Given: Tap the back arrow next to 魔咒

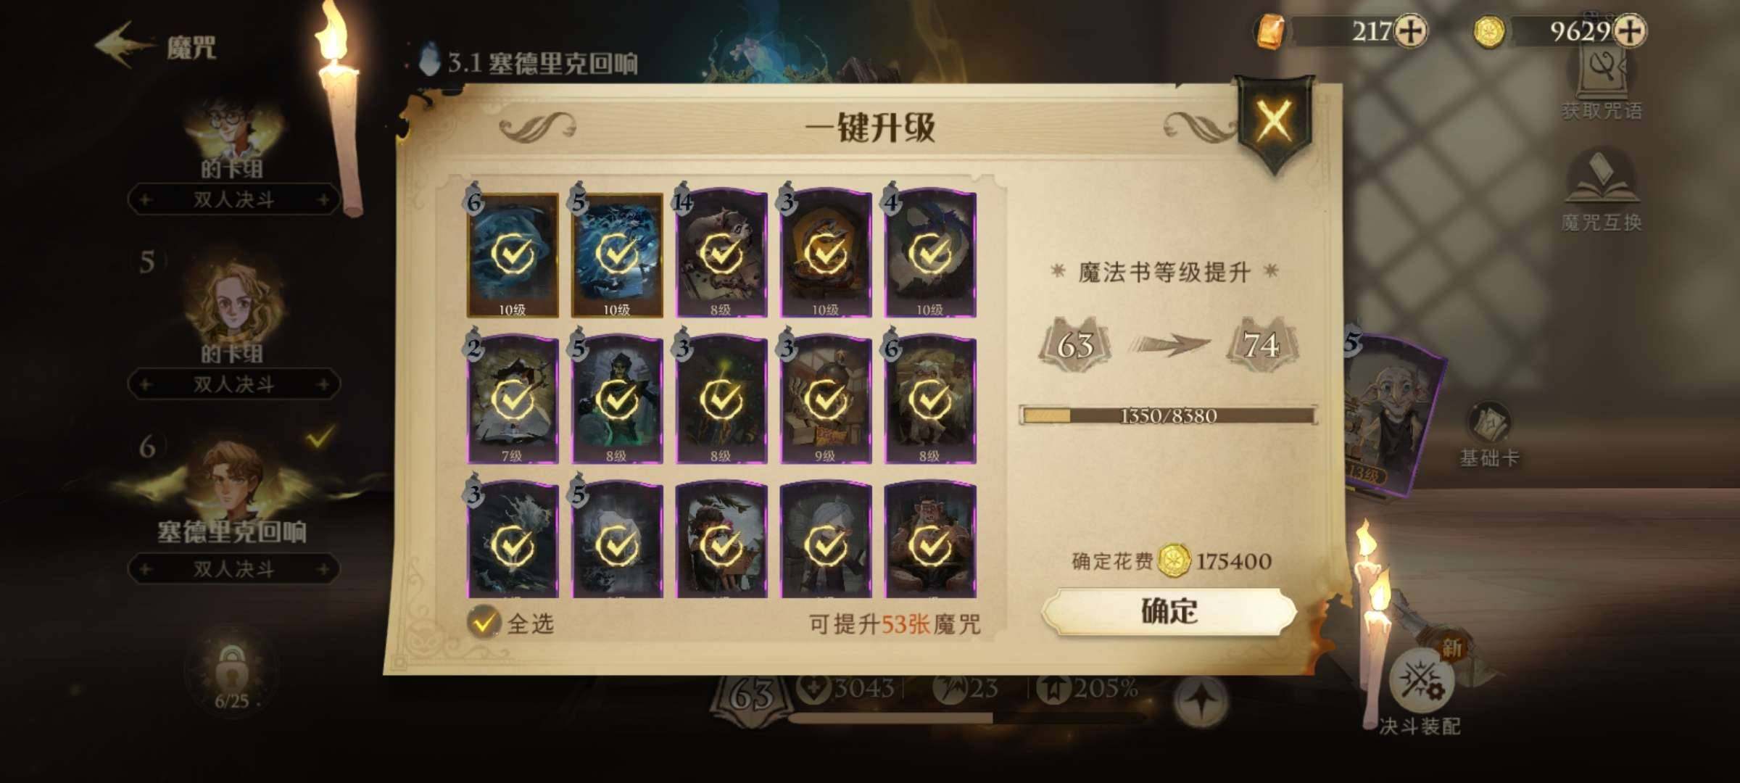Looking at the screenshot, I should [x=125, y=45].
